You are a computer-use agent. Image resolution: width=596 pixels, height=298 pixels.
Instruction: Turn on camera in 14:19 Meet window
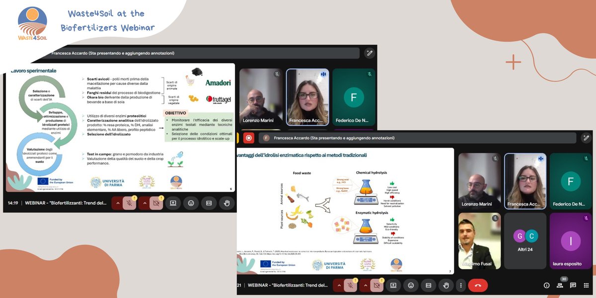point(156,203)
